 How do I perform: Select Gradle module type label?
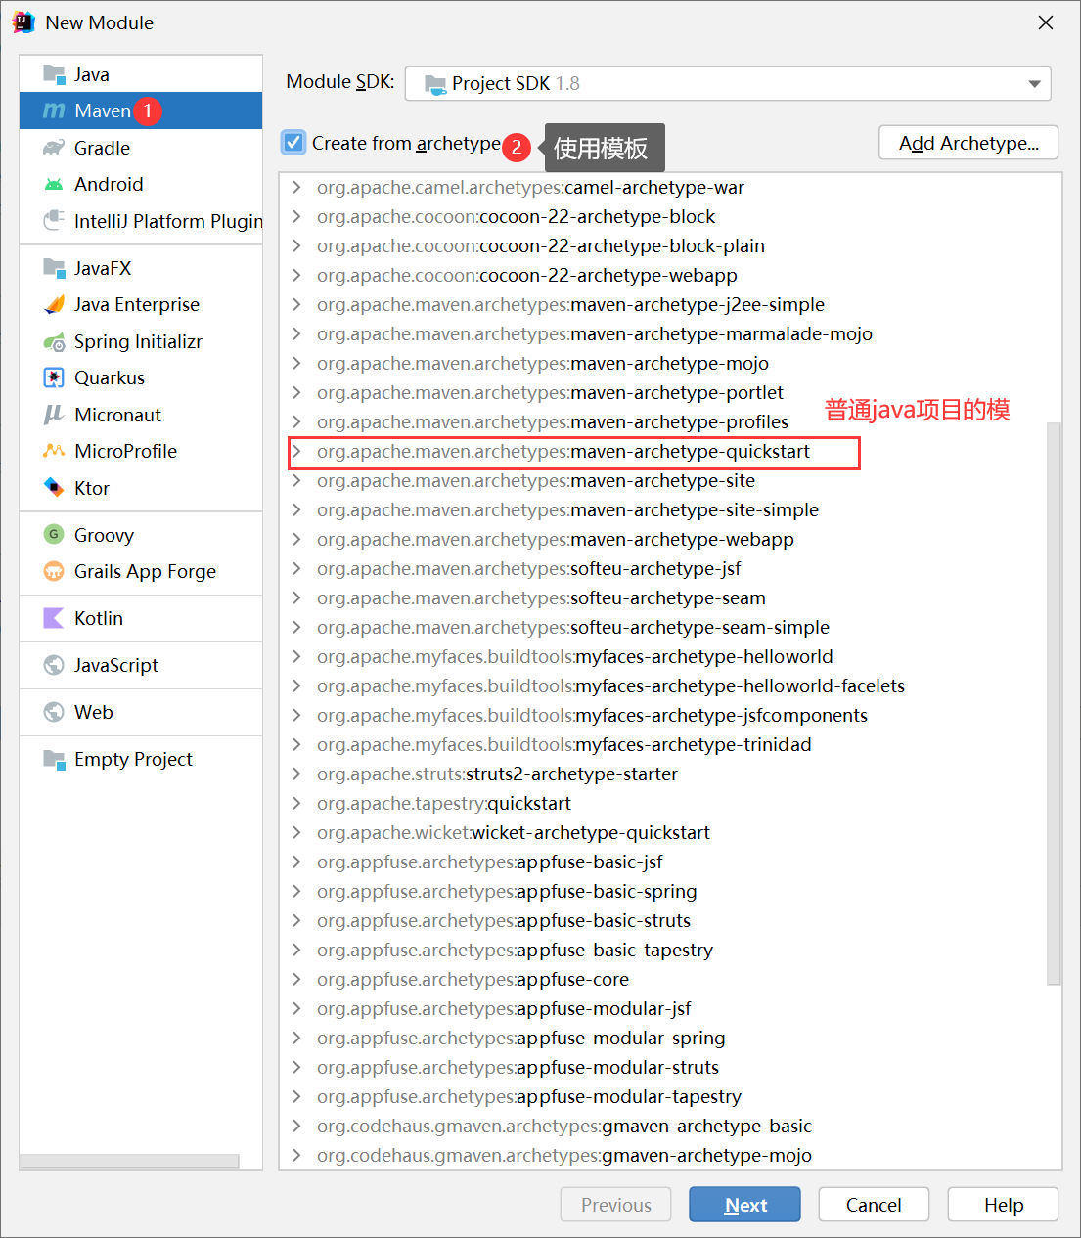[102, 148]
